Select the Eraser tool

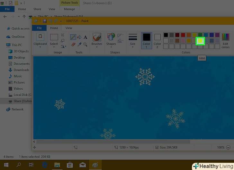pyautogui.click(x=73, y=44)
